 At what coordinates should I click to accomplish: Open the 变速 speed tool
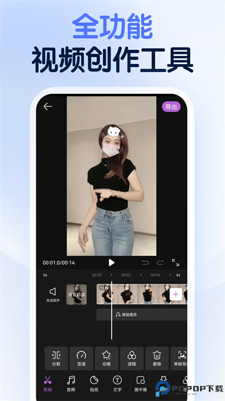tap(81, 358)
